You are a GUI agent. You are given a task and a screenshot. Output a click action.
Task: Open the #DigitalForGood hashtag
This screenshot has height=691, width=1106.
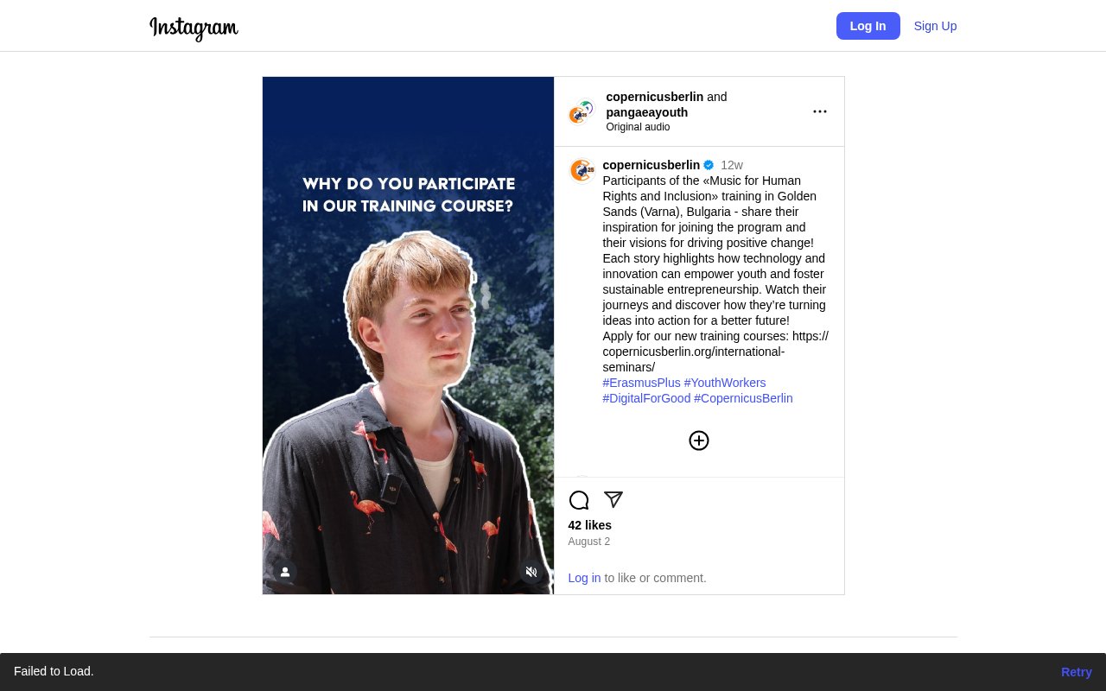(646, 398)
